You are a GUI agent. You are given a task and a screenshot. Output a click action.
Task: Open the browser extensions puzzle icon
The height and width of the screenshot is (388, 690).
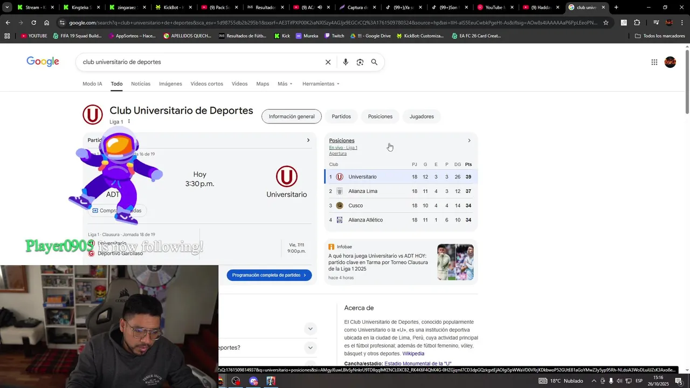pos(637,23)
